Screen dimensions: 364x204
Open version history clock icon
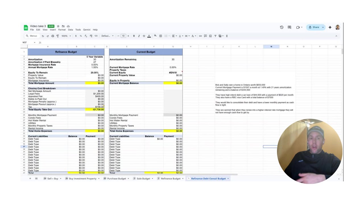click(x=282, y=27)
